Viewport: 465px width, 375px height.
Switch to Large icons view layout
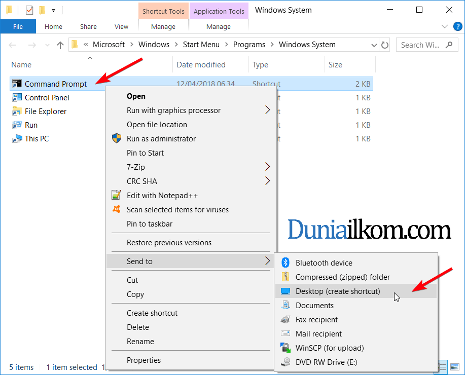coord(455,367)
